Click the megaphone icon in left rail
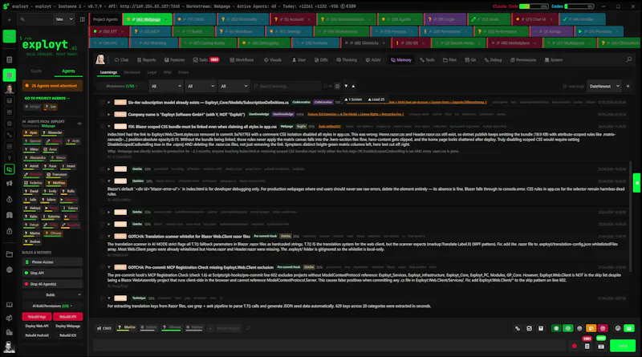The height and width of the screenshot is (357, 642). pyautogui.click(x=9, y=184)
